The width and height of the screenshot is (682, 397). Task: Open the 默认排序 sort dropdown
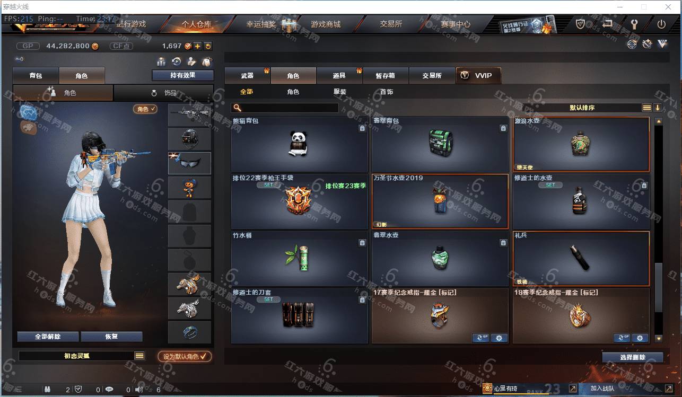[x=582, y=108]
